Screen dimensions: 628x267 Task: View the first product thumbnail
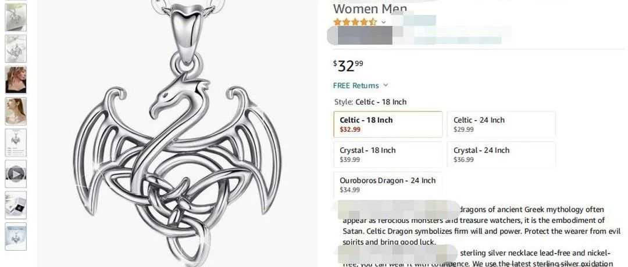tap(16, 17)
